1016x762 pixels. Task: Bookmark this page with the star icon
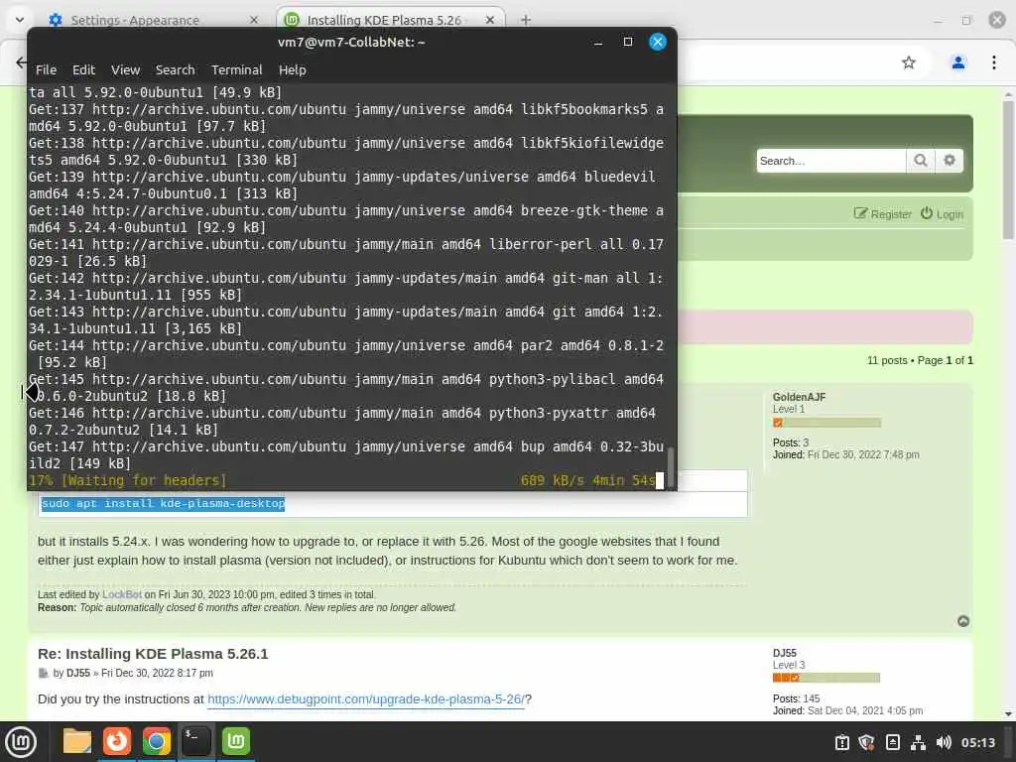[909, 63]
